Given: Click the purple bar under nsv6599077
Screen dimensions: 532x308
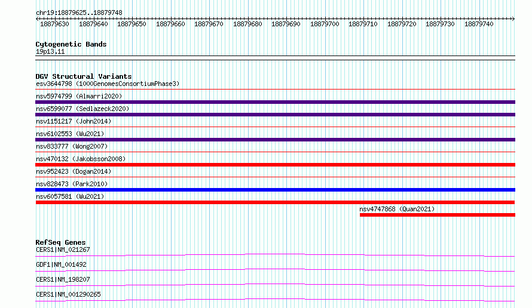Looking at the screenshot, I should [x=275, y=115].
